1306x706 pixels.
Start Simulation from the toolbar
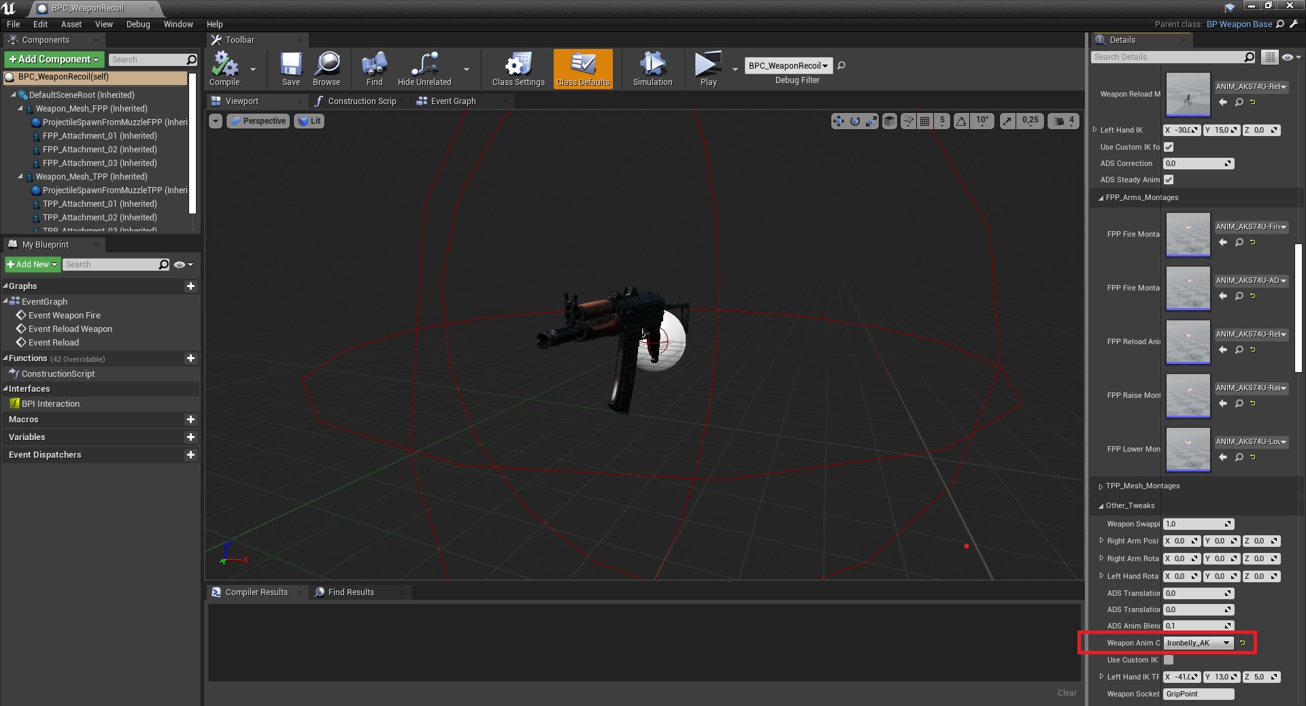[652, 68]
